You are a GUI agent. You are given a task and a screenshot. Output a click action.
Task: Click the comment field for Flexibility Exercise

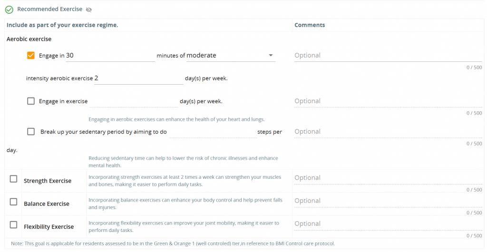(x=388, y=224)
